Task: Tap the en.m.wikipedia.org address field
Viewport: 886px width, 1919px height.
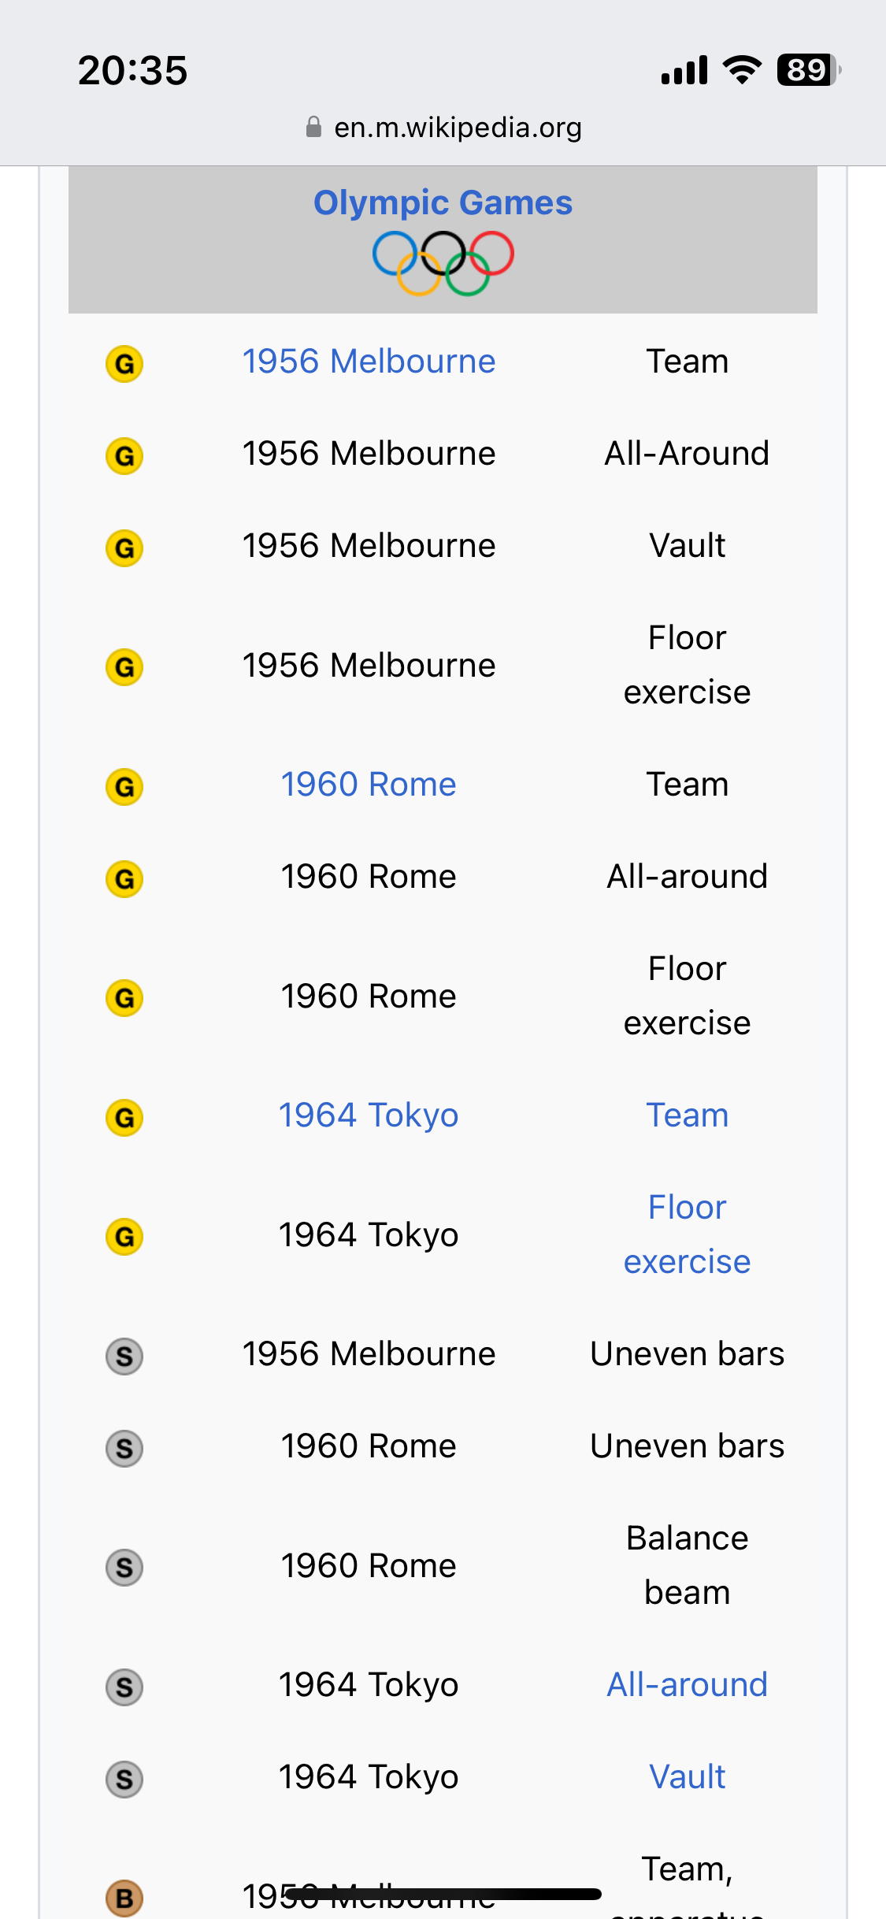Action: pos(443,127)
